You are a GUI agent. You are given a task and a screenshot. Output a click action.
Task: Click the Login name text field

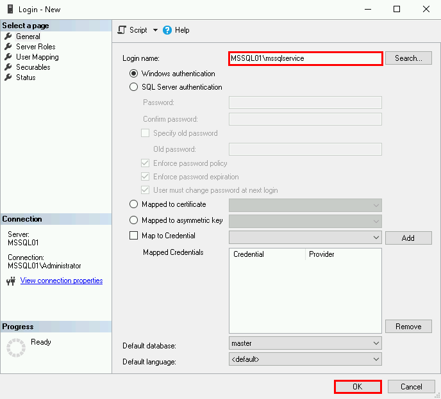[305, 58]
